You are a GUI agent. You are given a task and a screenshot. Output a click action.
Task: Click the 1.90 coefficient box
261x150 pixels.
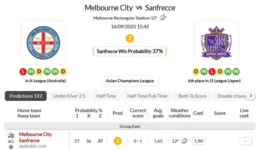(x=198, y=141)
